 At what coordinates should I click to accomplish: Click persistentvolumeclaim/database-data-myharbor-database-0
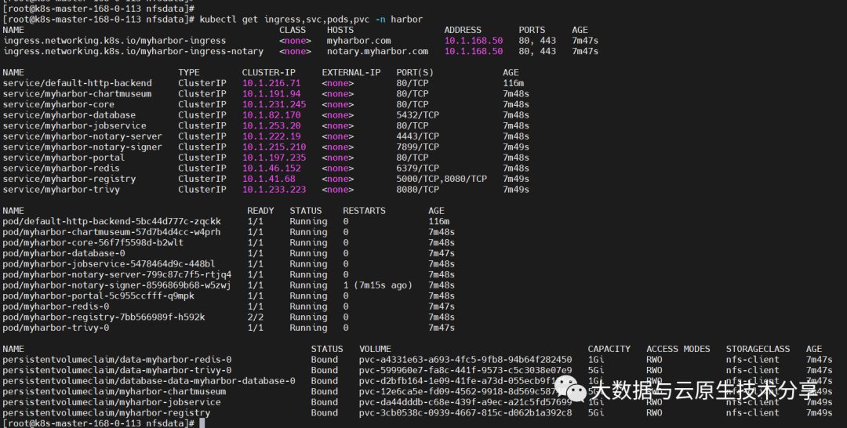[149, 380]
